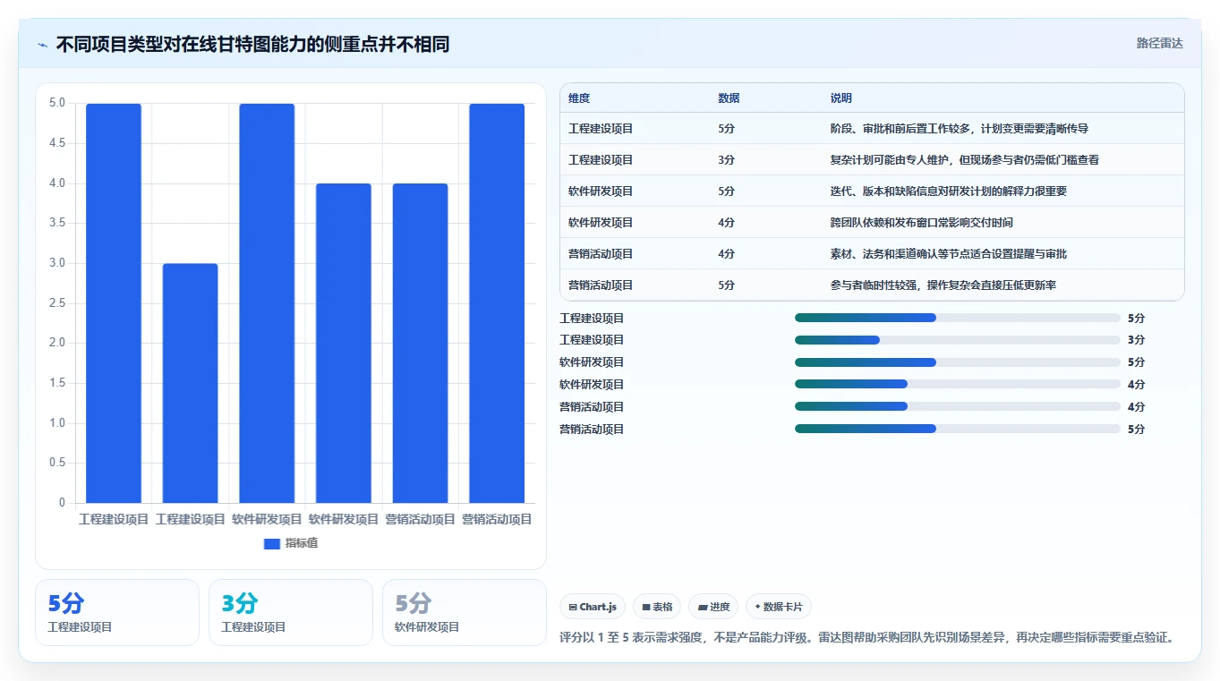Screen dimensions: 1220x681
Task: Click the 3.5 tick on the y-axis
Action: 56,223
